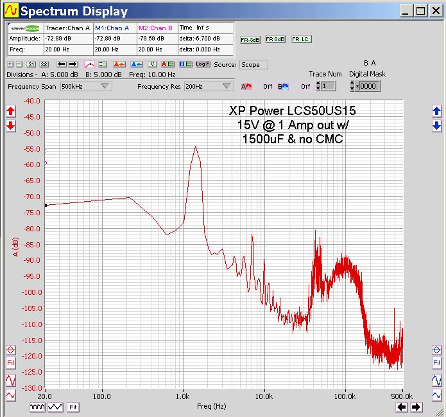Click the FR-3dB button

(x=250, y=40)
